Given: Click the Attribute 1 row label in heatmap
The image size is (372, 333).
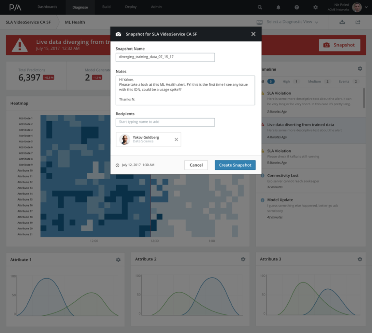Looking at the screenshot, I should 26,118.
